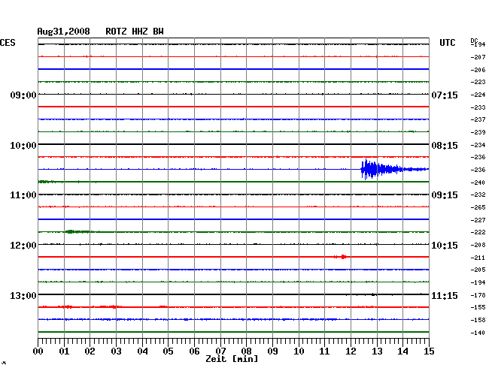
Task: Click the 09:15 UTC time label
Action: pyautogui.click(x=445, y=195)
